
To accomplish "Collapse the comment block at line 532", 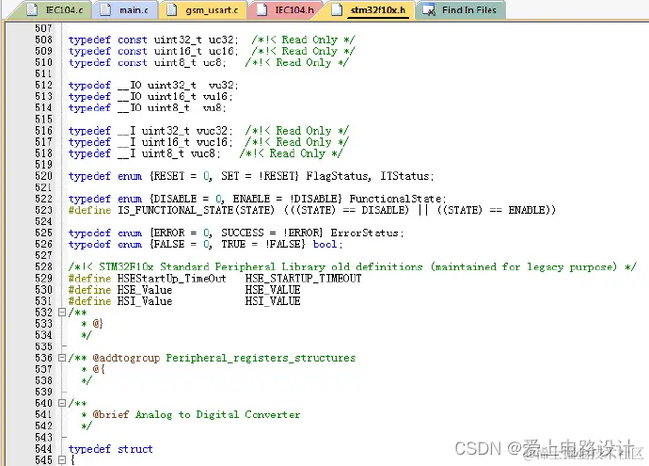I will [62, 312].
